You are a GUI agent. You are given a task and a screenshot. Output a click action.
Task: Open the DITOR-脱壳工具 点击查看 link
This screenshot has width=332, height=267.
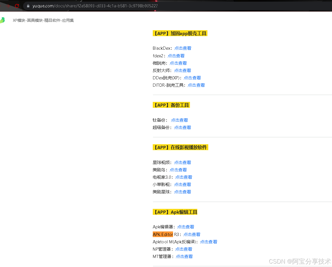pos(196,85)
